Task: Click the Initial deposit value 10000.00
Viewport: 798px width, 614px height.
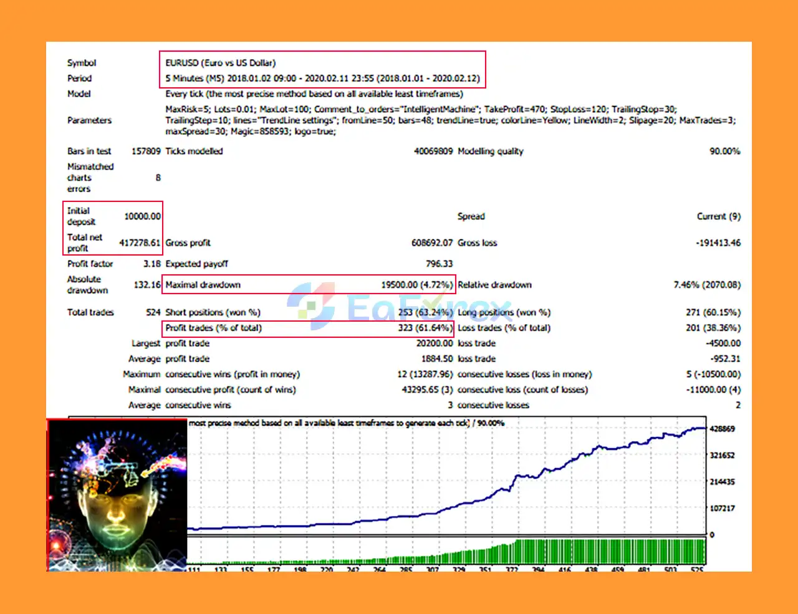Action: pyautogui.click(x=143, y=216)
